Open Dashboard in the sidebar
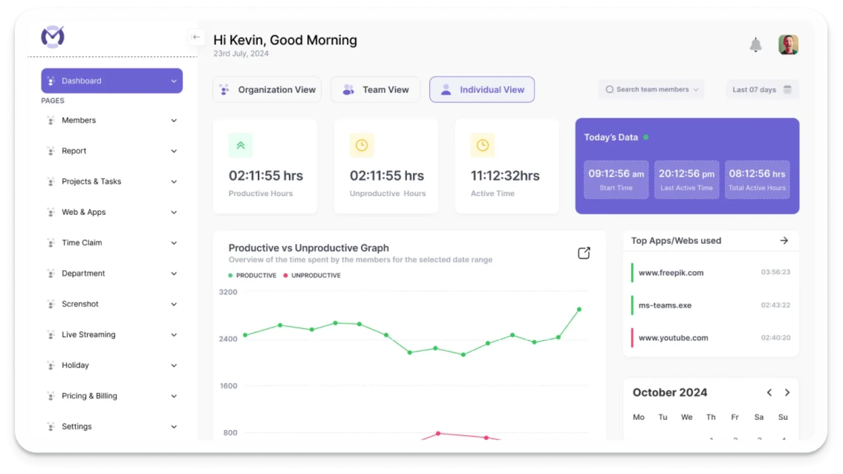 coord(112,81)
